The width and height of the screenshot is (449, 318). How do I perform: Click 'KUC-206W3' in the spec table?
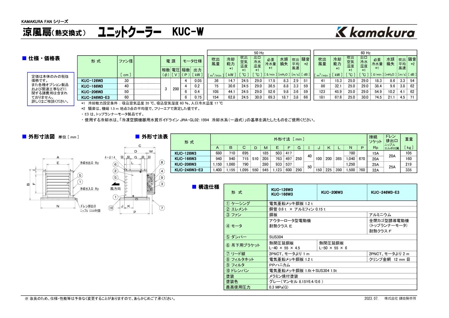[92, 92]
